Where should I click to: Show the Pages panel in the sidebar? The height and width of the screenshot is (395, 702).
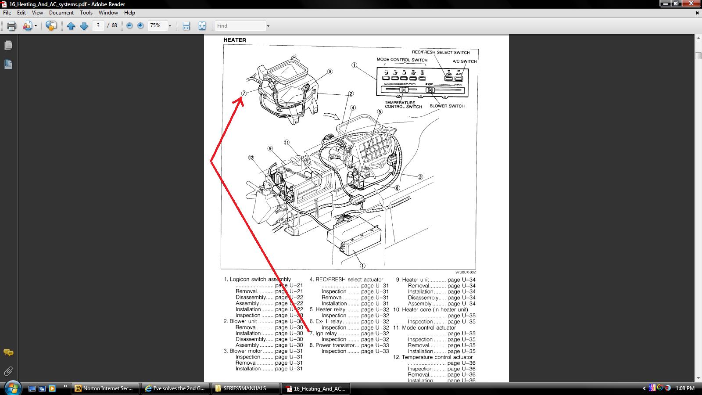click(x=8, y=45)
